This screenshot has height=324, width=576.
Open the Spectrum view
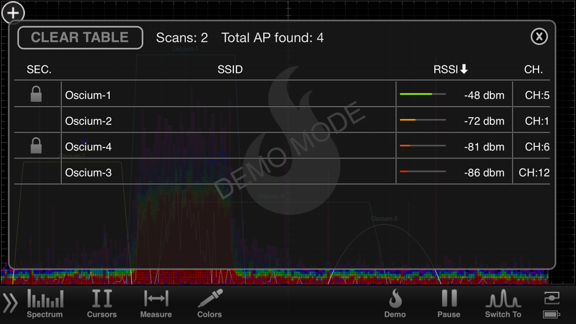(x=45, y=303)
